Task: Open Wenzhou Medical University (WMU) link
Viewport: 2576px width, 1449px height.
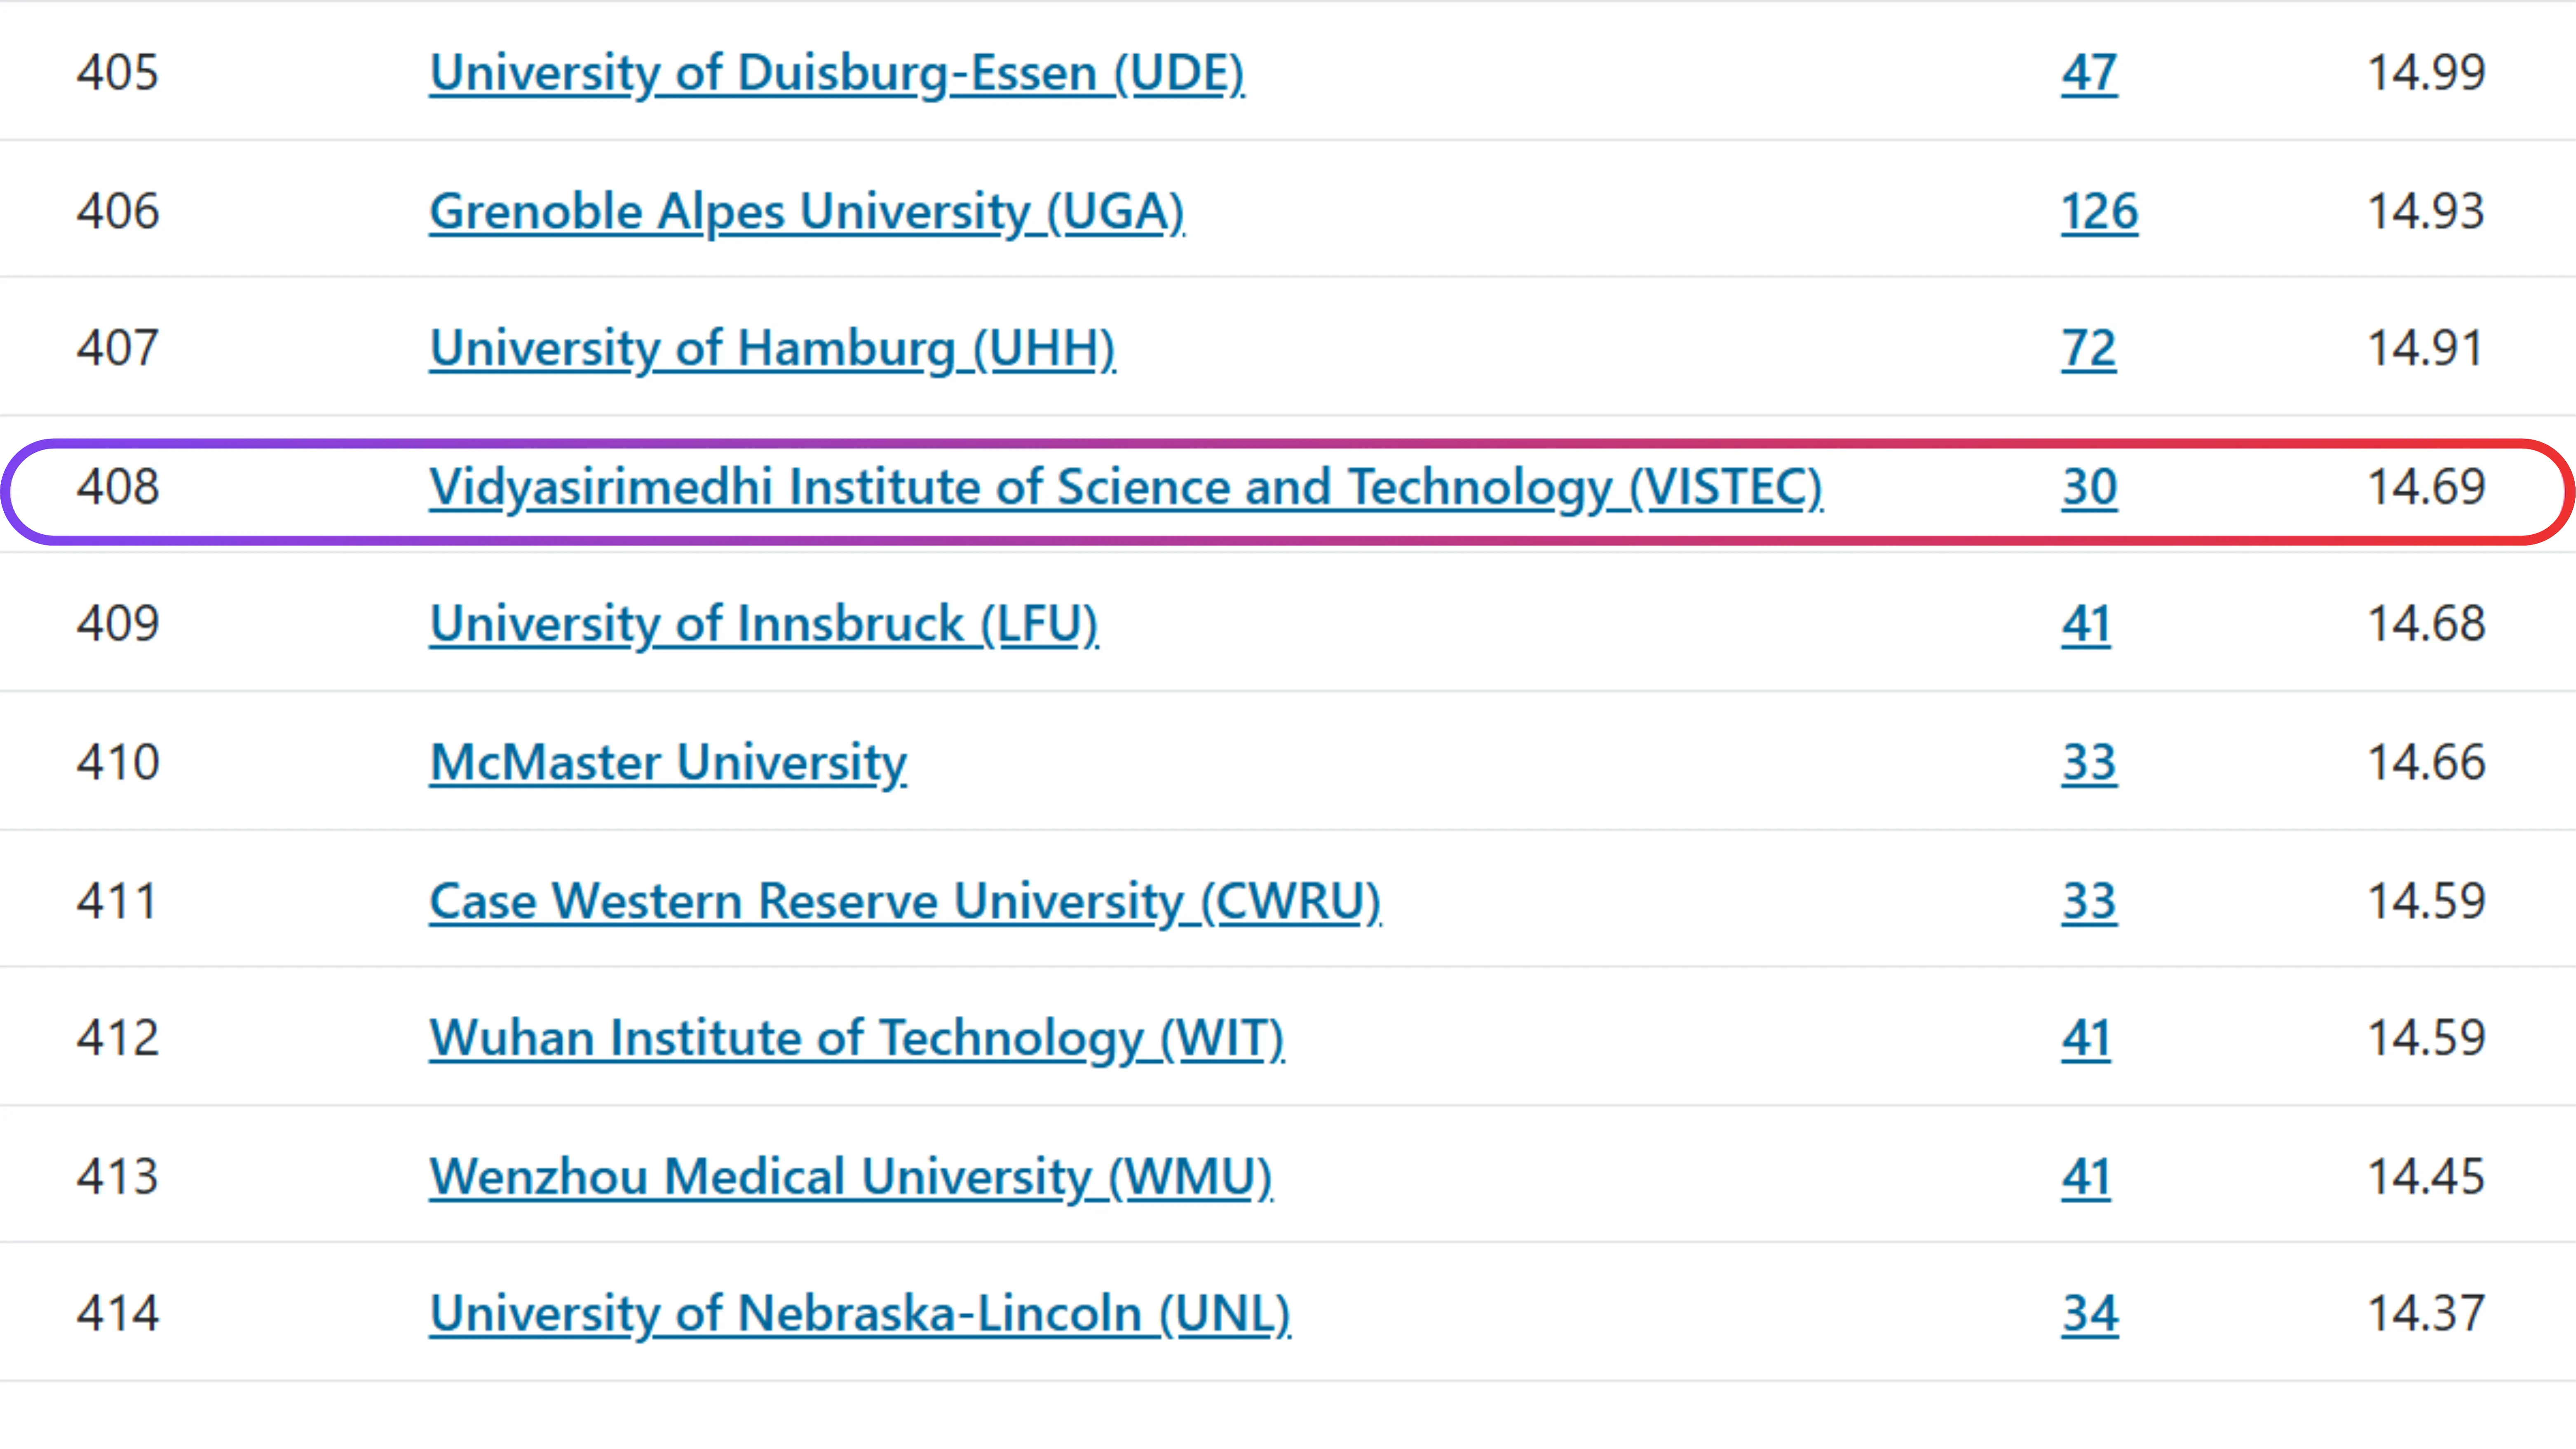Action: coord(851,1177)
